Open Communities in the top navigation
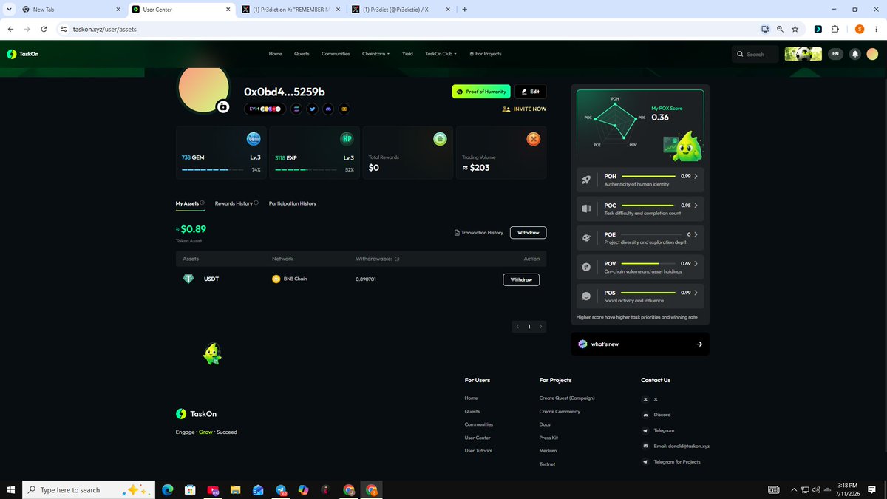This screenshot has height=499, width=887. tap(336, 54)
